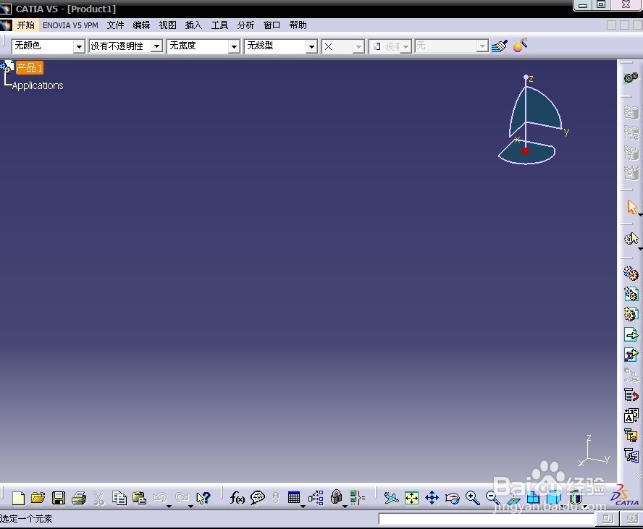643x529 pixels.
Task: Click the Graph Tree Reordering icon
Action: click(631, 395)
